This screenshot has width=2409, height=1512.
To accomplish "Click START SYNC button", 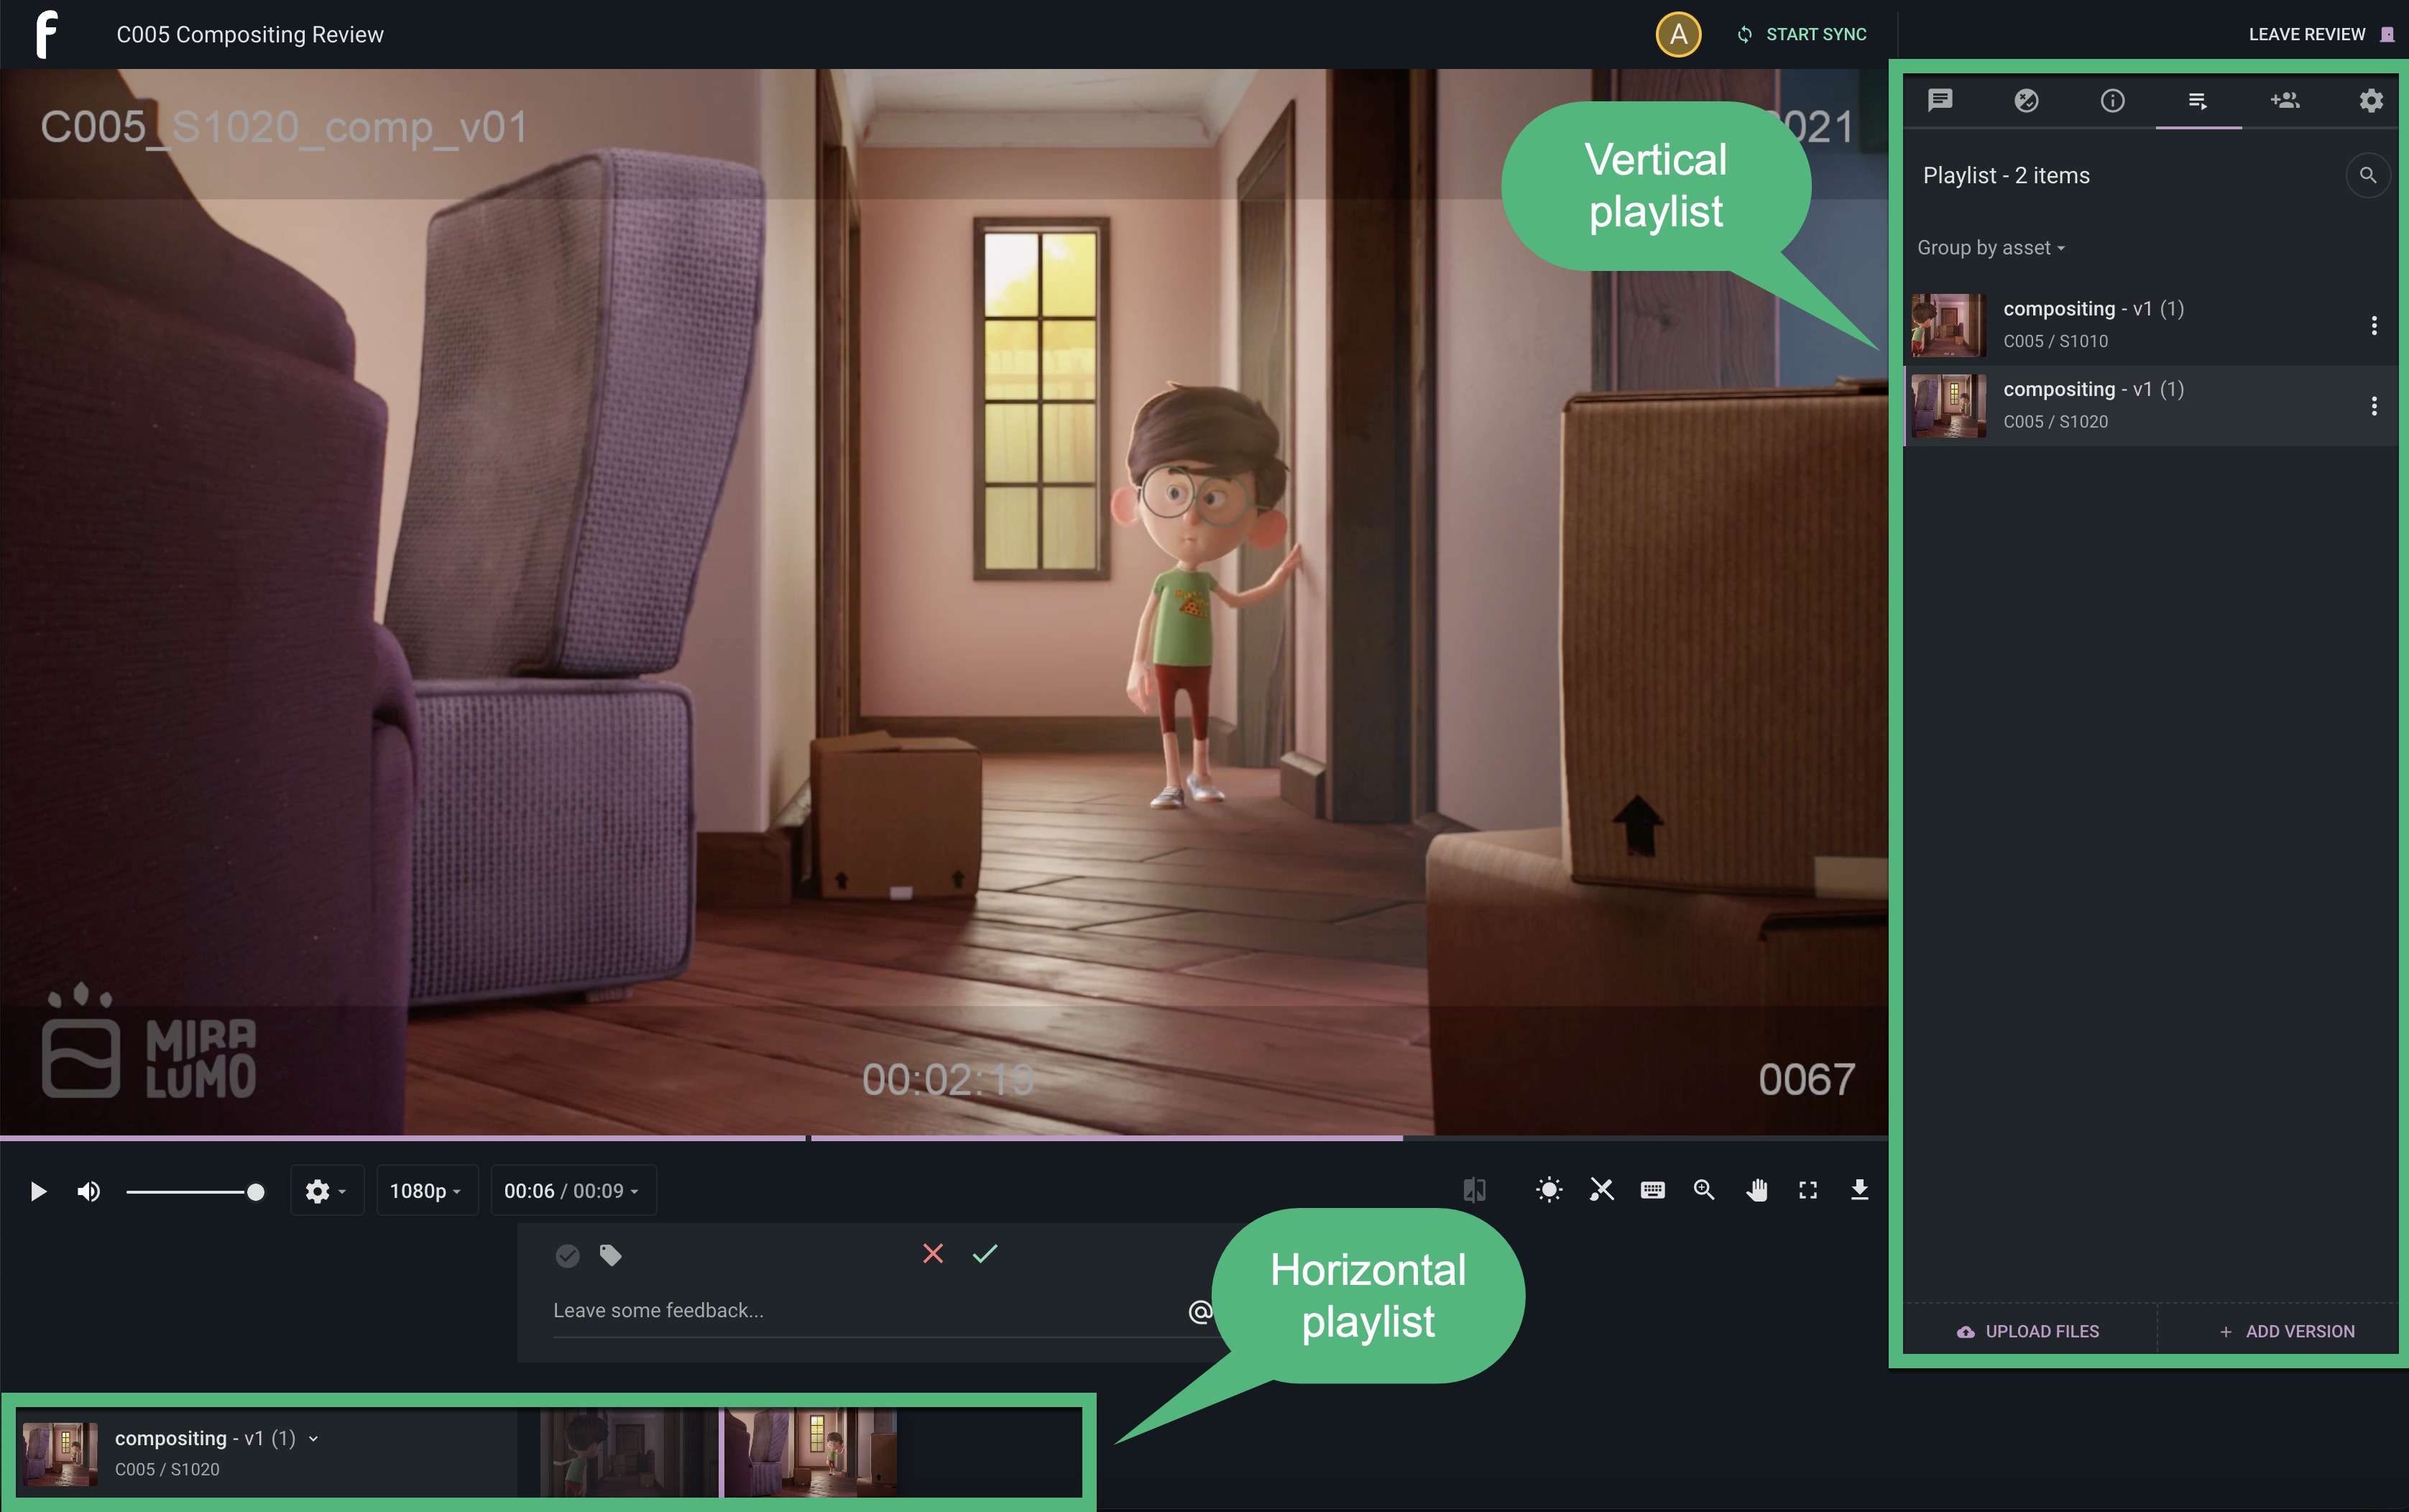I will point(1802,34).
